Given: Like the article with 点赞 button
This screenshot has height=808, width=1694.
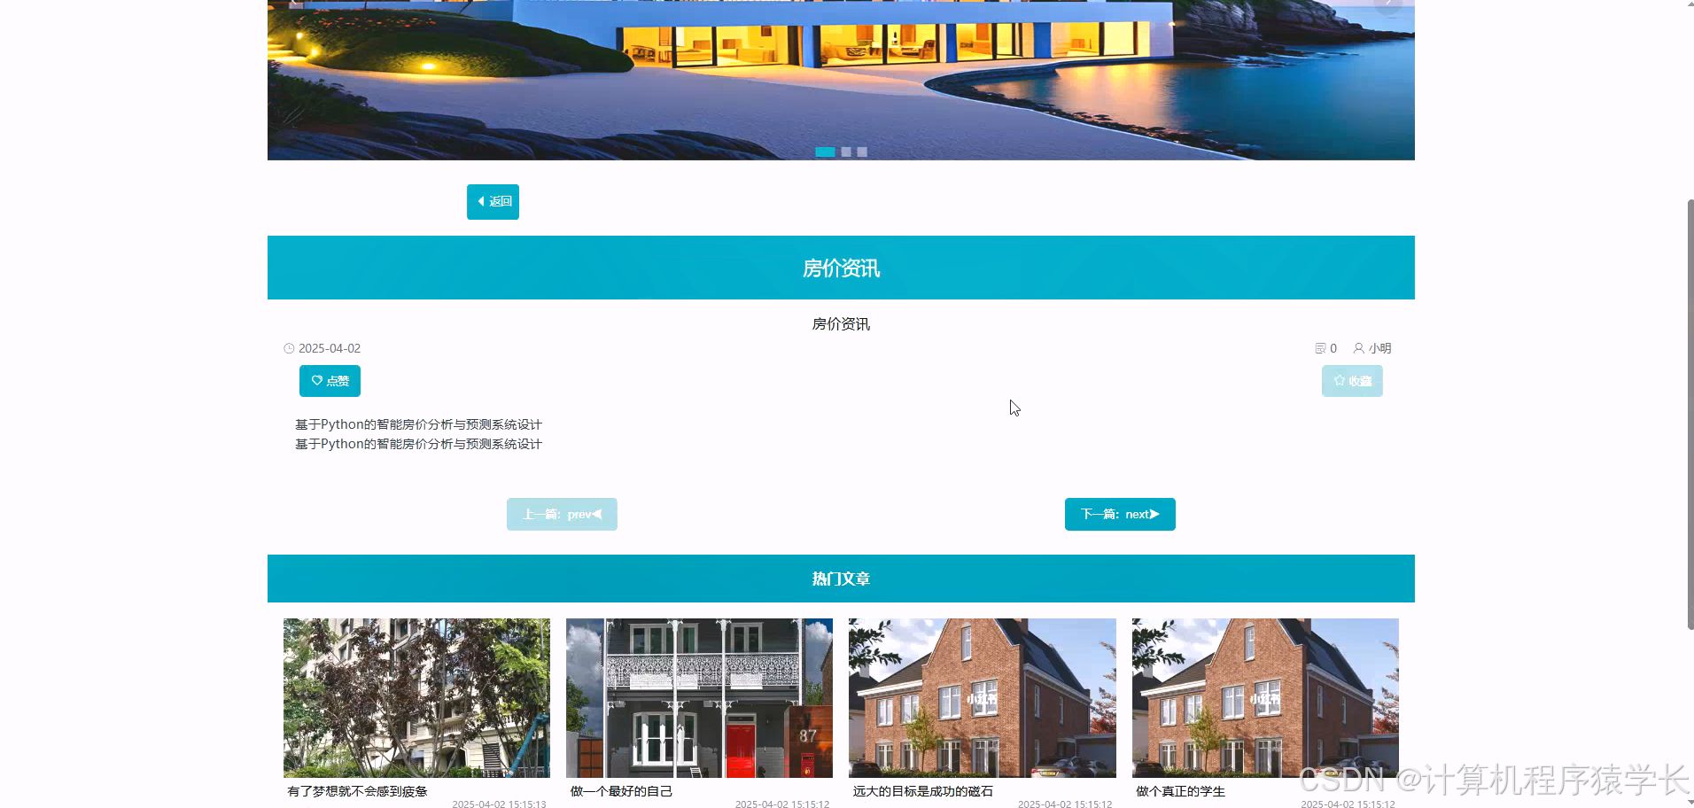Looking at the screenshot, I should [330, 381].
